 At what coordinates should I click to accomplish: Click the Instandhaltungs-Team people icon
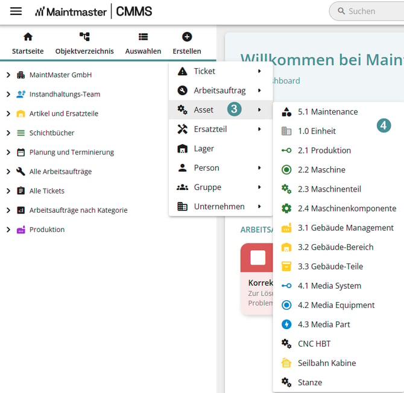[21, 94]
